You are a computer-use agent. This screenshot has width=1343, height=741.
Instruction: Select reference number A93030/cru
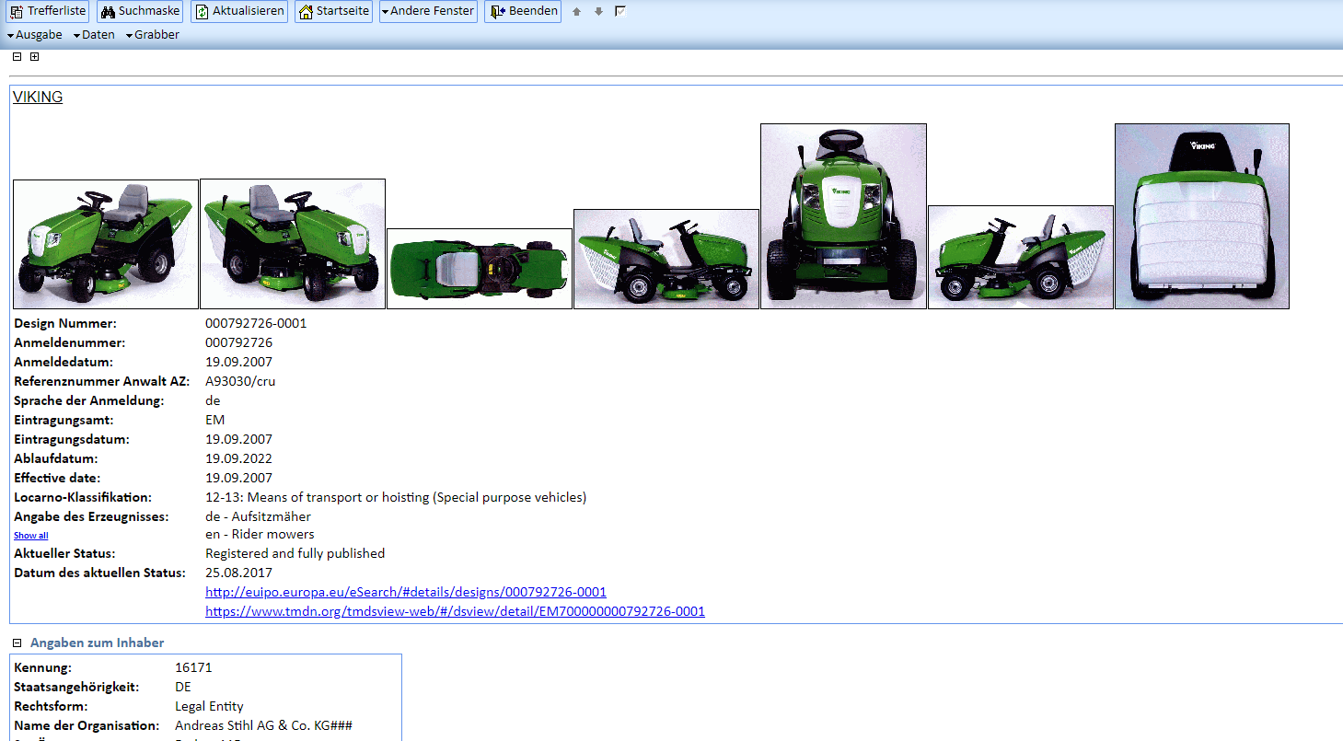pos(240,381)
